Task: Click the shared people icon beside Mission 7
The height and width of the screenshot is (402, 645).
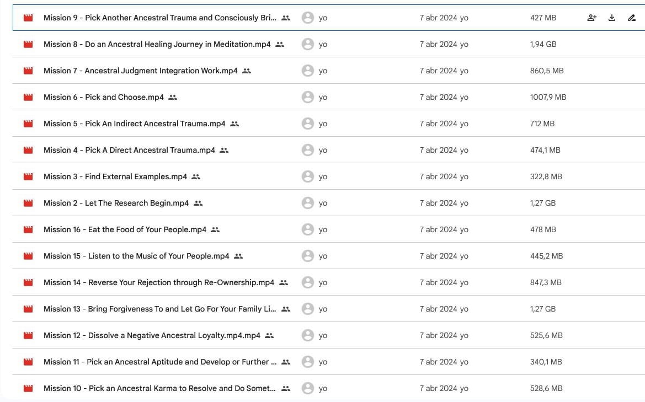Action: (x=247, y=71)
